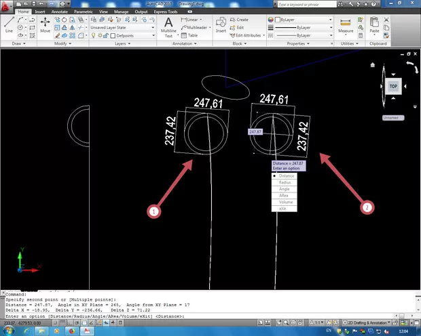The height and width of the screenshot is (336, 421).
Task: Select the Line tool in Draw panel
Action: click(x=9, y=25)
